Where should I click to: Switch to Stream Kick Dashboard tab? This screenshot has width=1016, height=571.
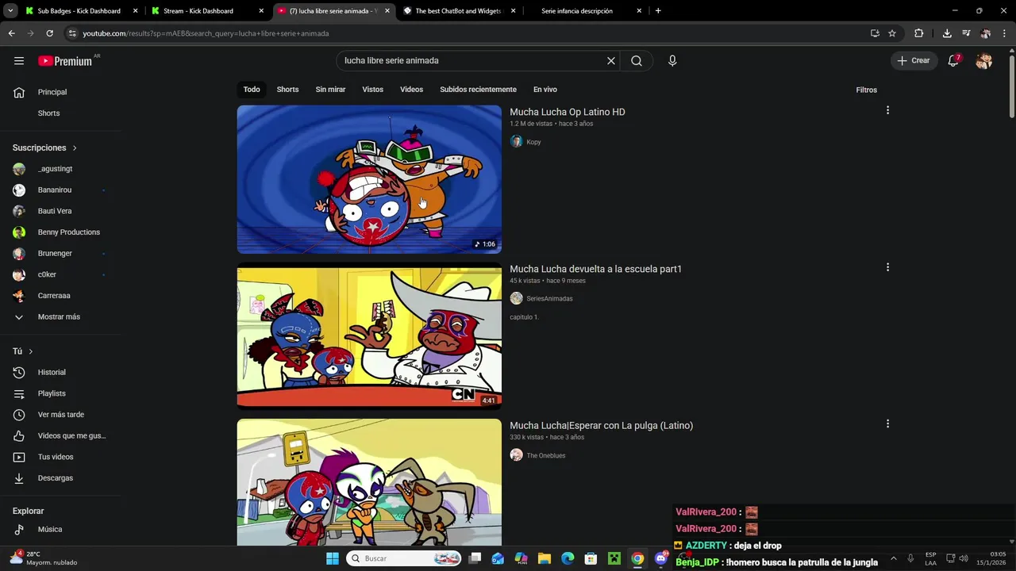click(206, 11)
